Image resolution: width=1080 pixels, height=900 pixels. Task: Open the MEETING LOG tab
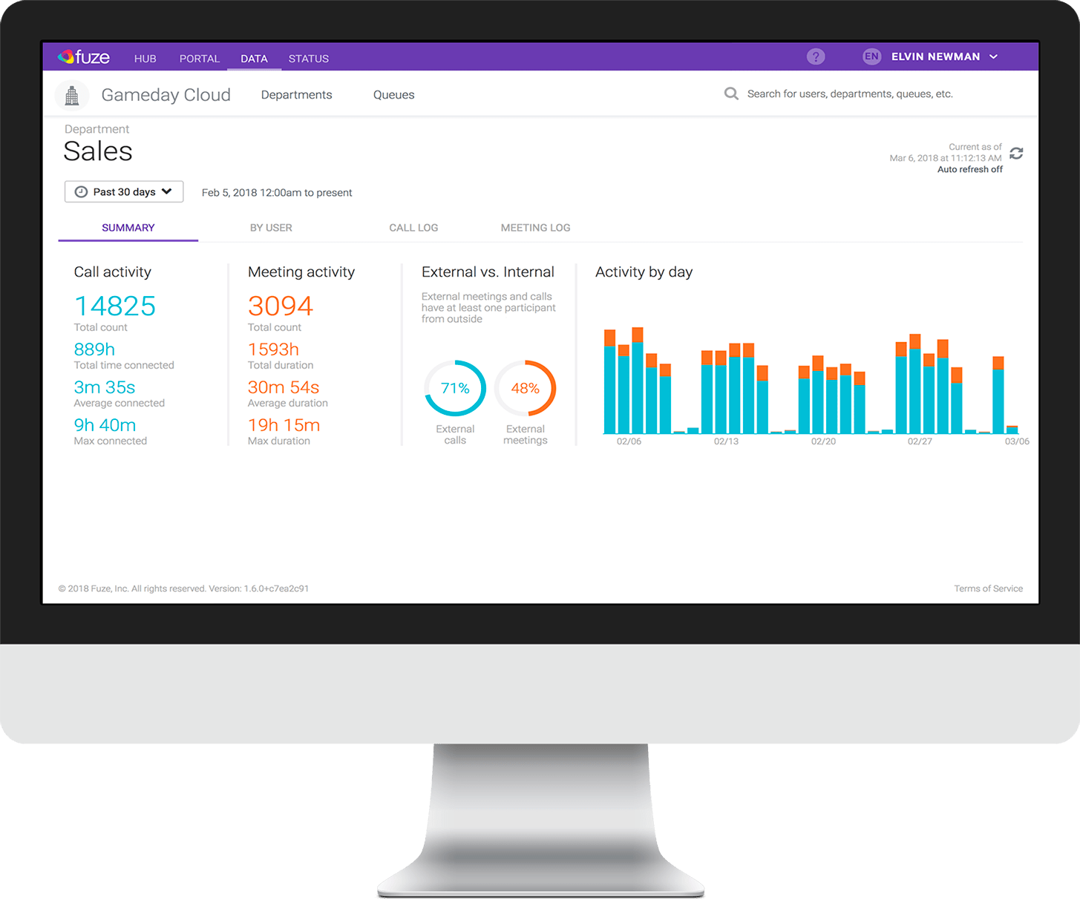point(535,228)
